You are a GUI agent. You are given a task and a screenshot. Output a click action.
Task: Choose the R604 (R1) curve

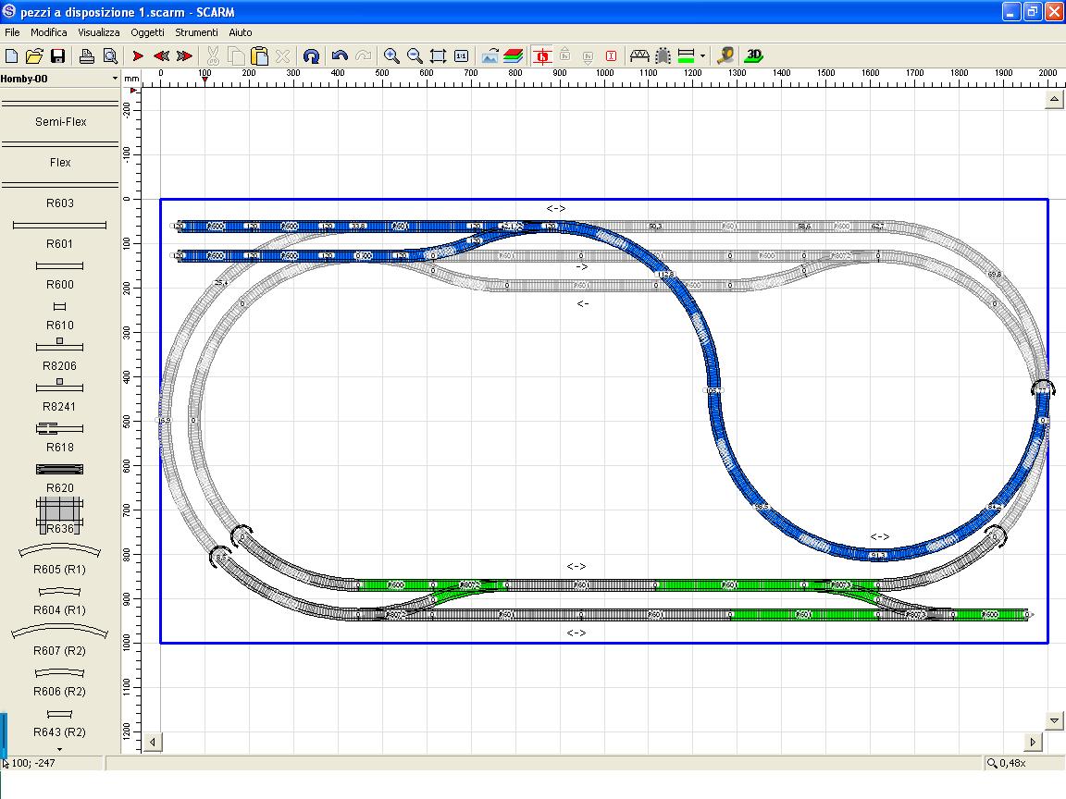click(60, 599)
